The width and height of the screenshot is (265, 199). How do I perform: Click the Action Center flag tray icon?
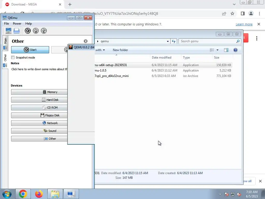click(226, 194)
